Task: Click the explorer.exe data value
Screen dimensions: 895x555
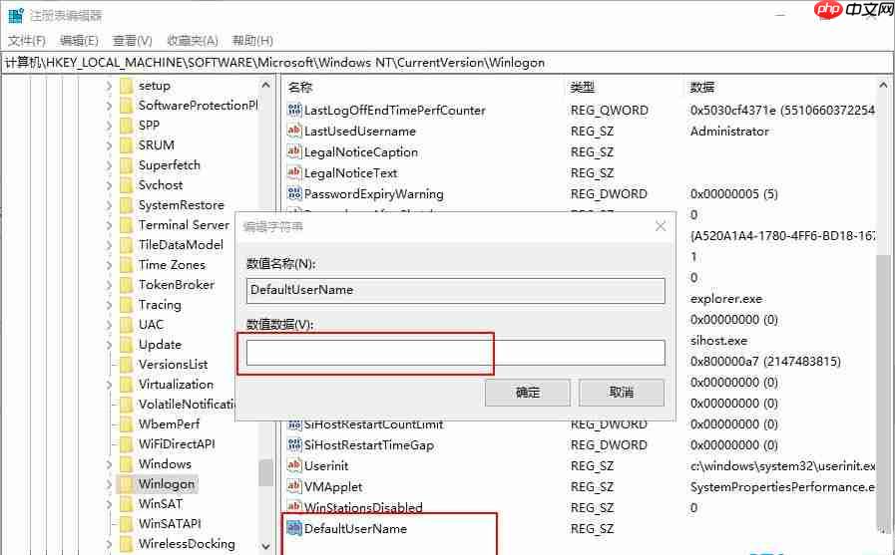Action: pyautogui.click(x=726, y=299)
